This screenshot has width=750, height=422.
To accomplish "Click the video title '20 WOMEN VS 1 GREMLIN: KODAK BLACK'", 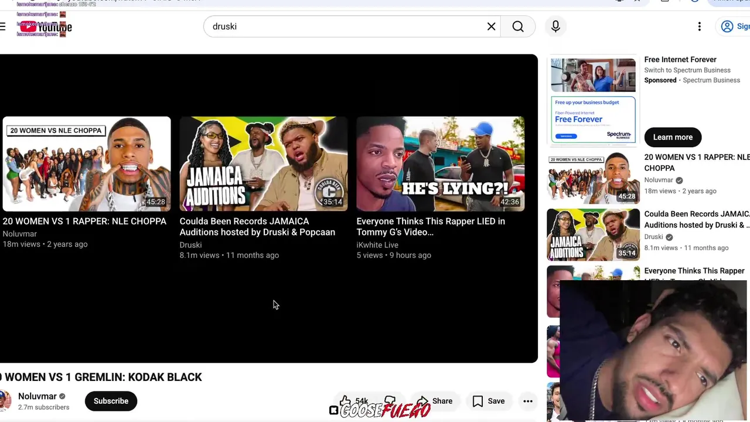I will [x=101, y=377].
